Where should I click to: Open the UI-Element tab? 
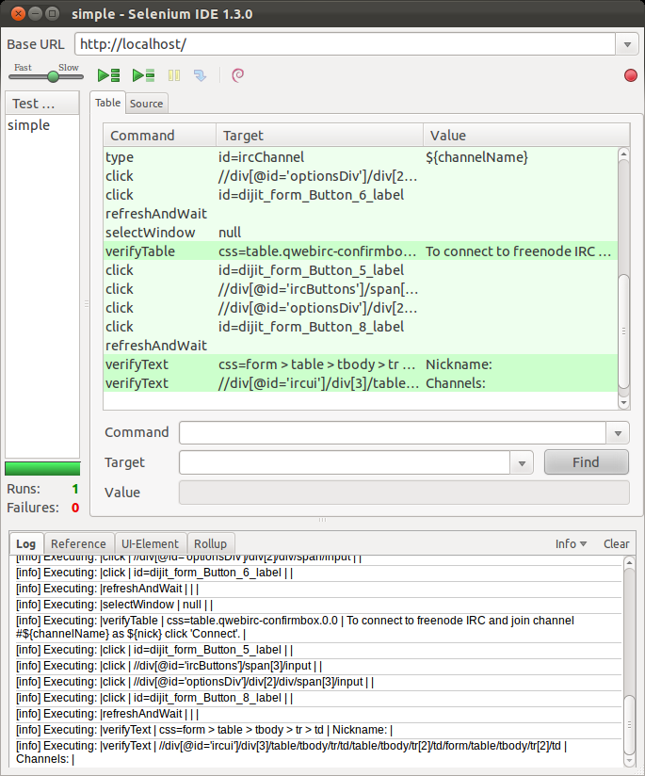point(150,544)
